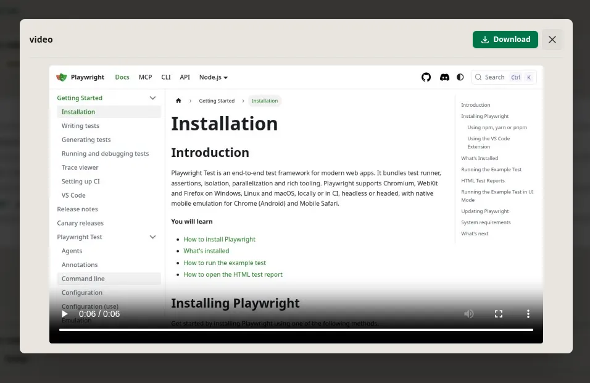Jump to HTML Test Reports entry
Image resolution: width=590 pixels, height=383 pixels.
tap(483, 181)
